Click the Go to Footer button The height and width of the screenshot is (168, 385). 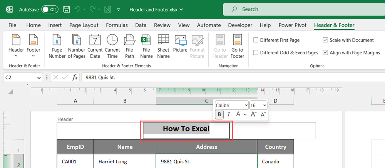(x=238, y=47)
